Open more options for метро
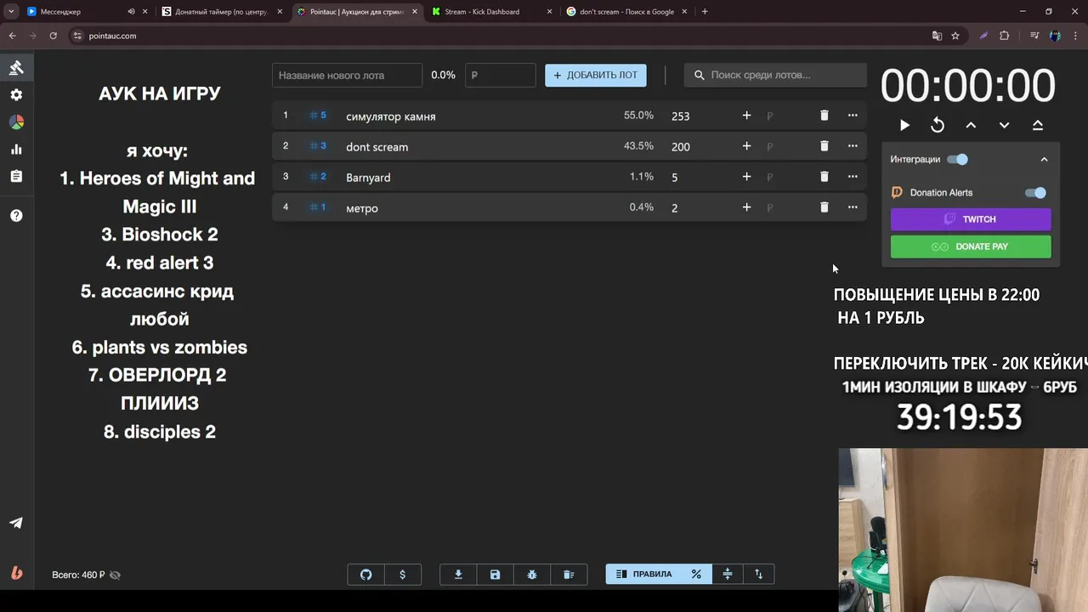The width and height of the screenshot is (1088, 612). pyautogui.click(x=853, y=207)
